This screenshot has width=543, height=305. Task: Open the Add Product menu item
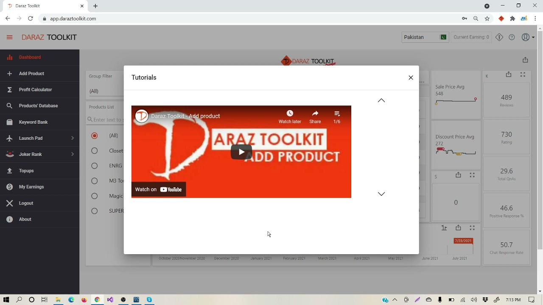coord(39,74)
